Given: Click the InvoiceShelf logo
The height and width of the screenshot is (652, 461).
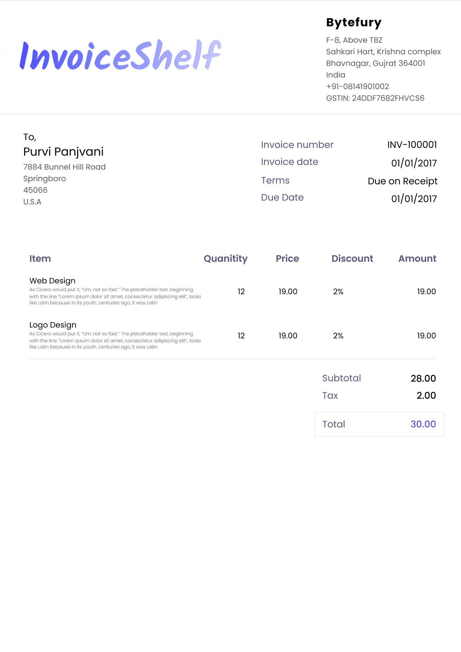Looking at the screenshot, I should click(x=120, y=55).
